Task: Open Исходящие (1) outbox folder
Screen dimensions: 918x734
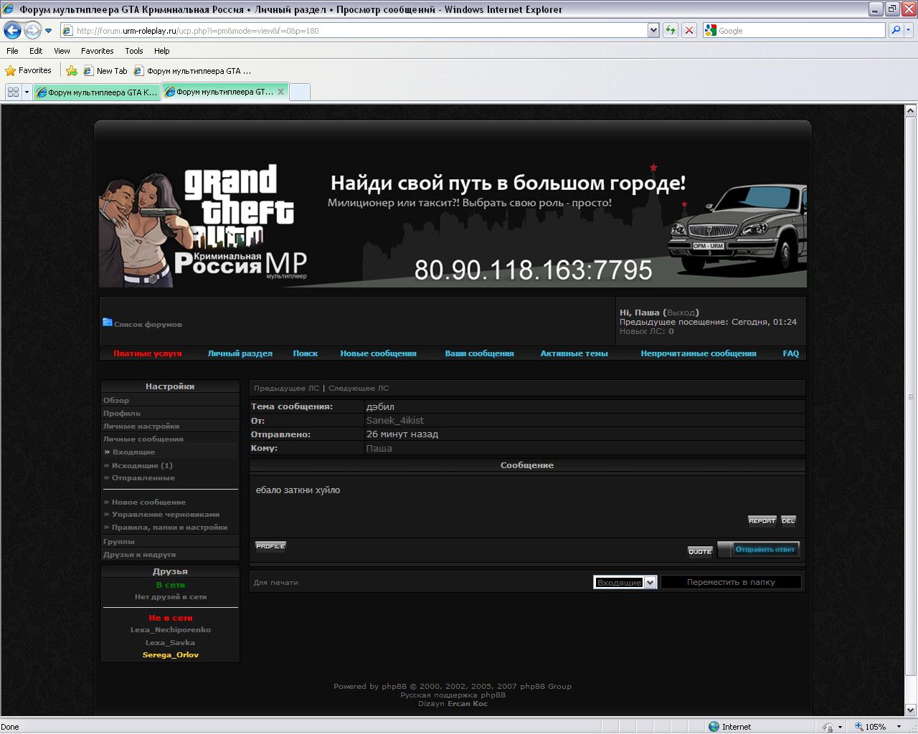Action: point(142,466)
